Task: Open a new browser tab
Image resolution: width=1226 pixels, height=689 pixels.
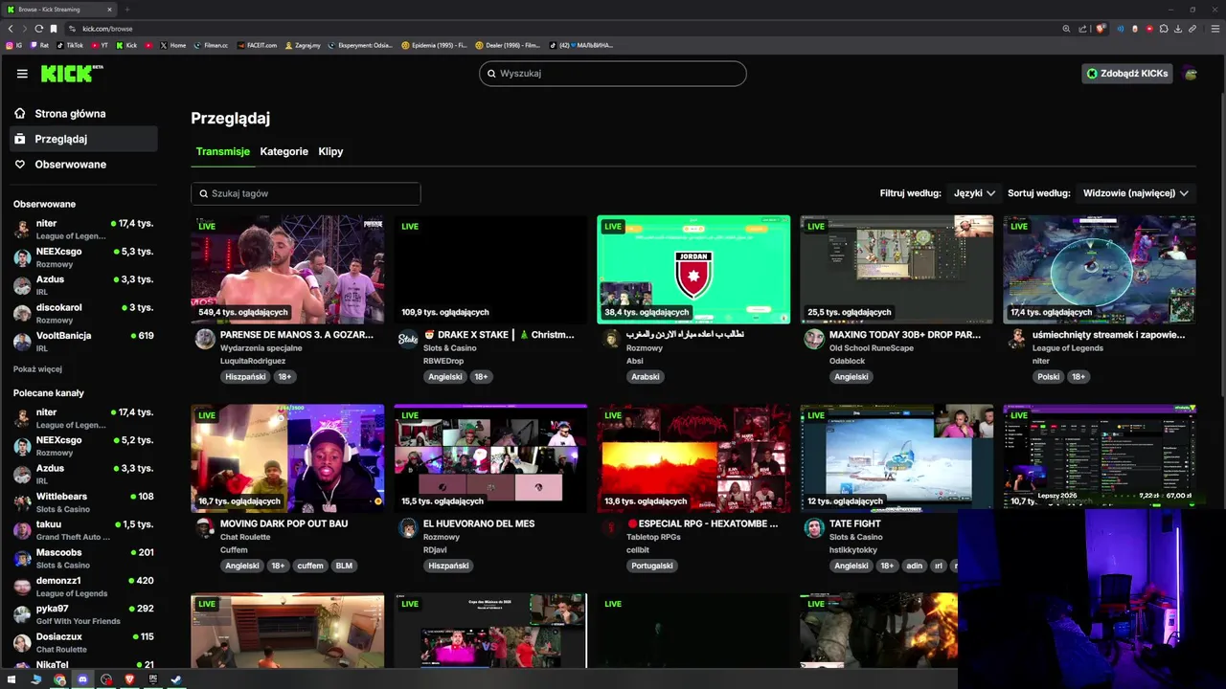Action: (x=126, y=10)
